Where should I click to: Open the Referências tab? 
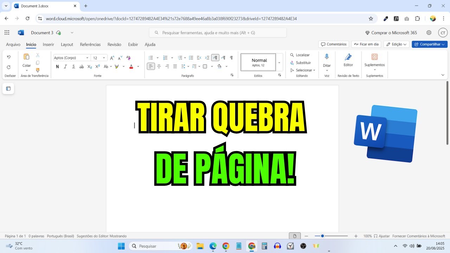[x=90, y=45]
